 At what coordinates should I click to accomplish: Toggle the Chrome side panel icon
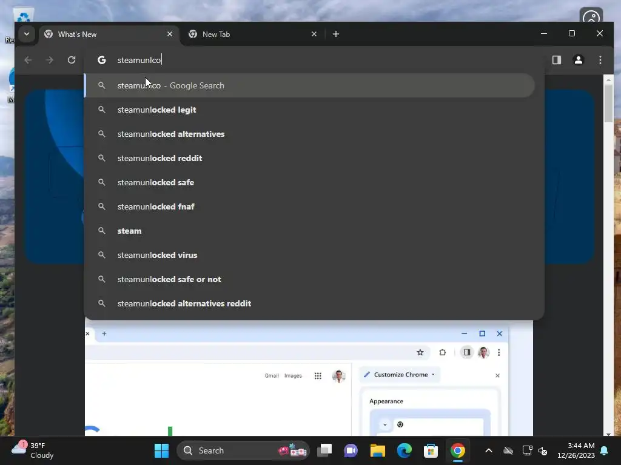pyautogui.click(x=557, y=60)
